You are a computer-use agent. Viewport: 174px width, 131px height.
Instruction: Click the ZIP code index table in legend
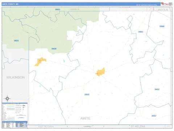point(14,125)
